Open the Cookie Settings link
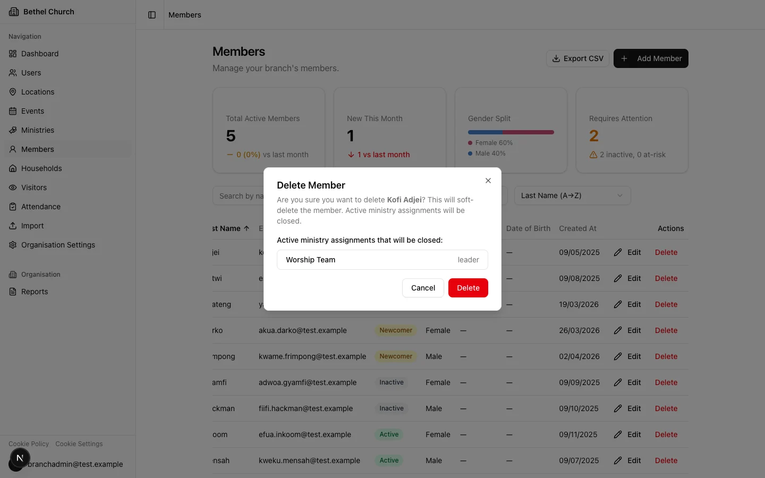This screenshot has height=478, width=765. tap(79, 444)
